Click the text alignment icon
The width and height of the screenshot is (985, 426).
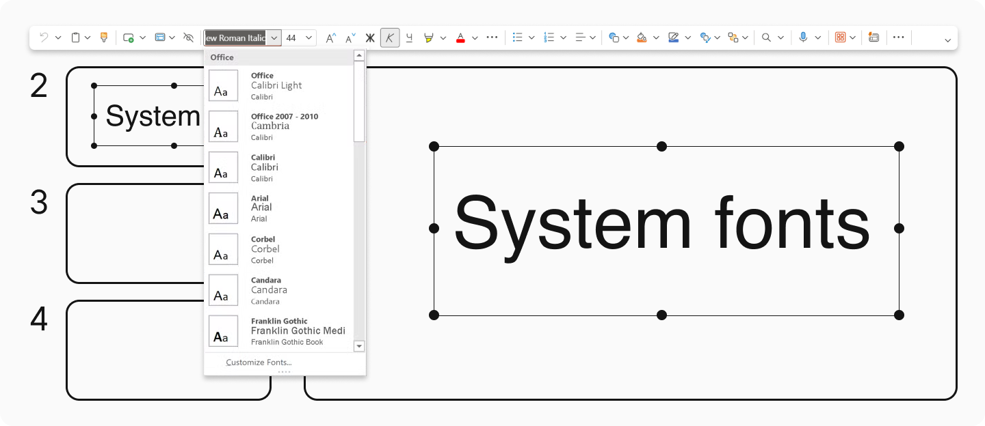pos(580,38)
